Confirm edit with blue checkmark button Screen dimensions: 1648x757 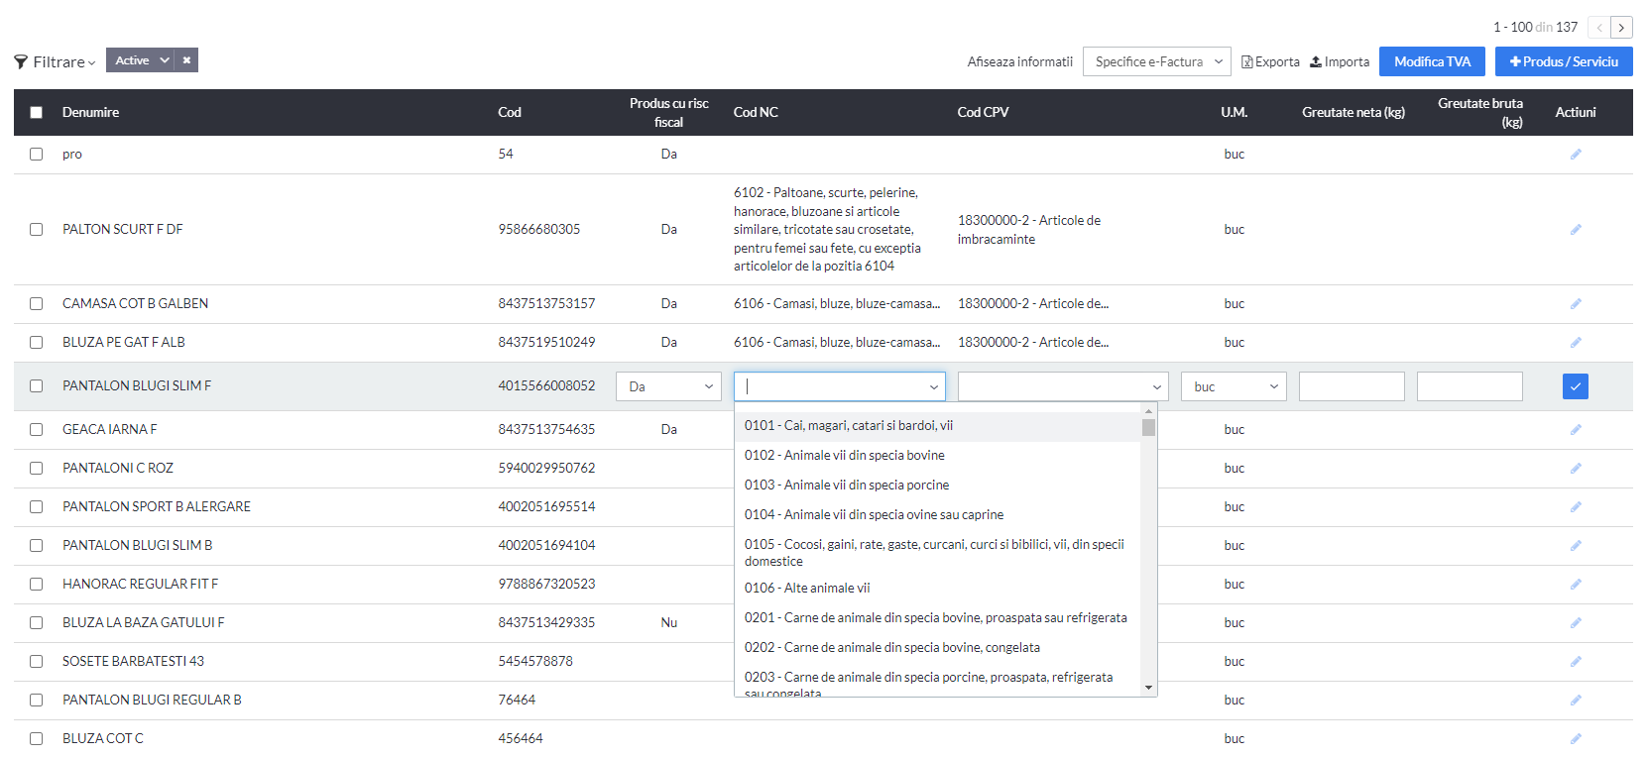pyautogui.click(x=1575, y=386)
